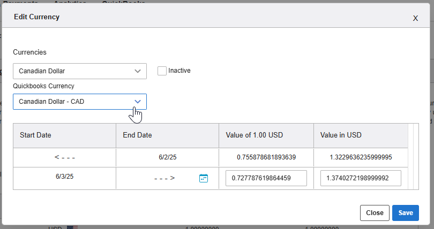Tick the Inactive checkbox
The width and height of the screenshot is (434, 229).
pyautogui.click(x=162, y=71)
